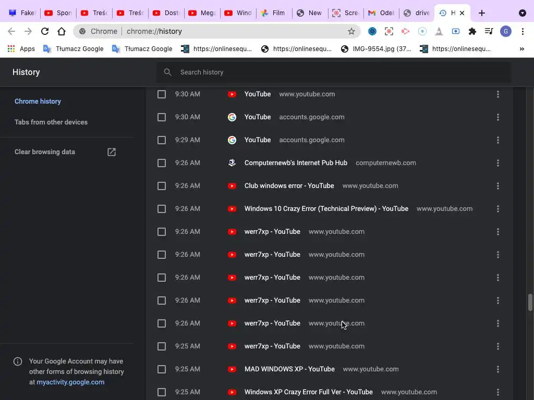534x400 pixels.
Task: Open more actions for 9:29 AM YouTube entry
Action: (497, 140)
